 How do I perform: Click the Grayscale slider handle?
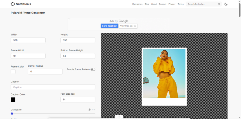12,113
